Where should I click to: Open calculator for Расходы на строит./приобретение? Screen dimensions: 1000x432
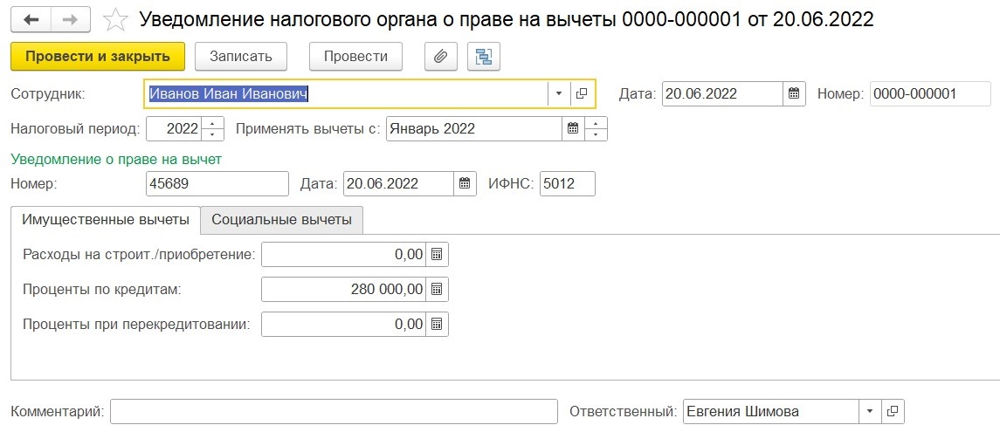[x=437, y=255]
